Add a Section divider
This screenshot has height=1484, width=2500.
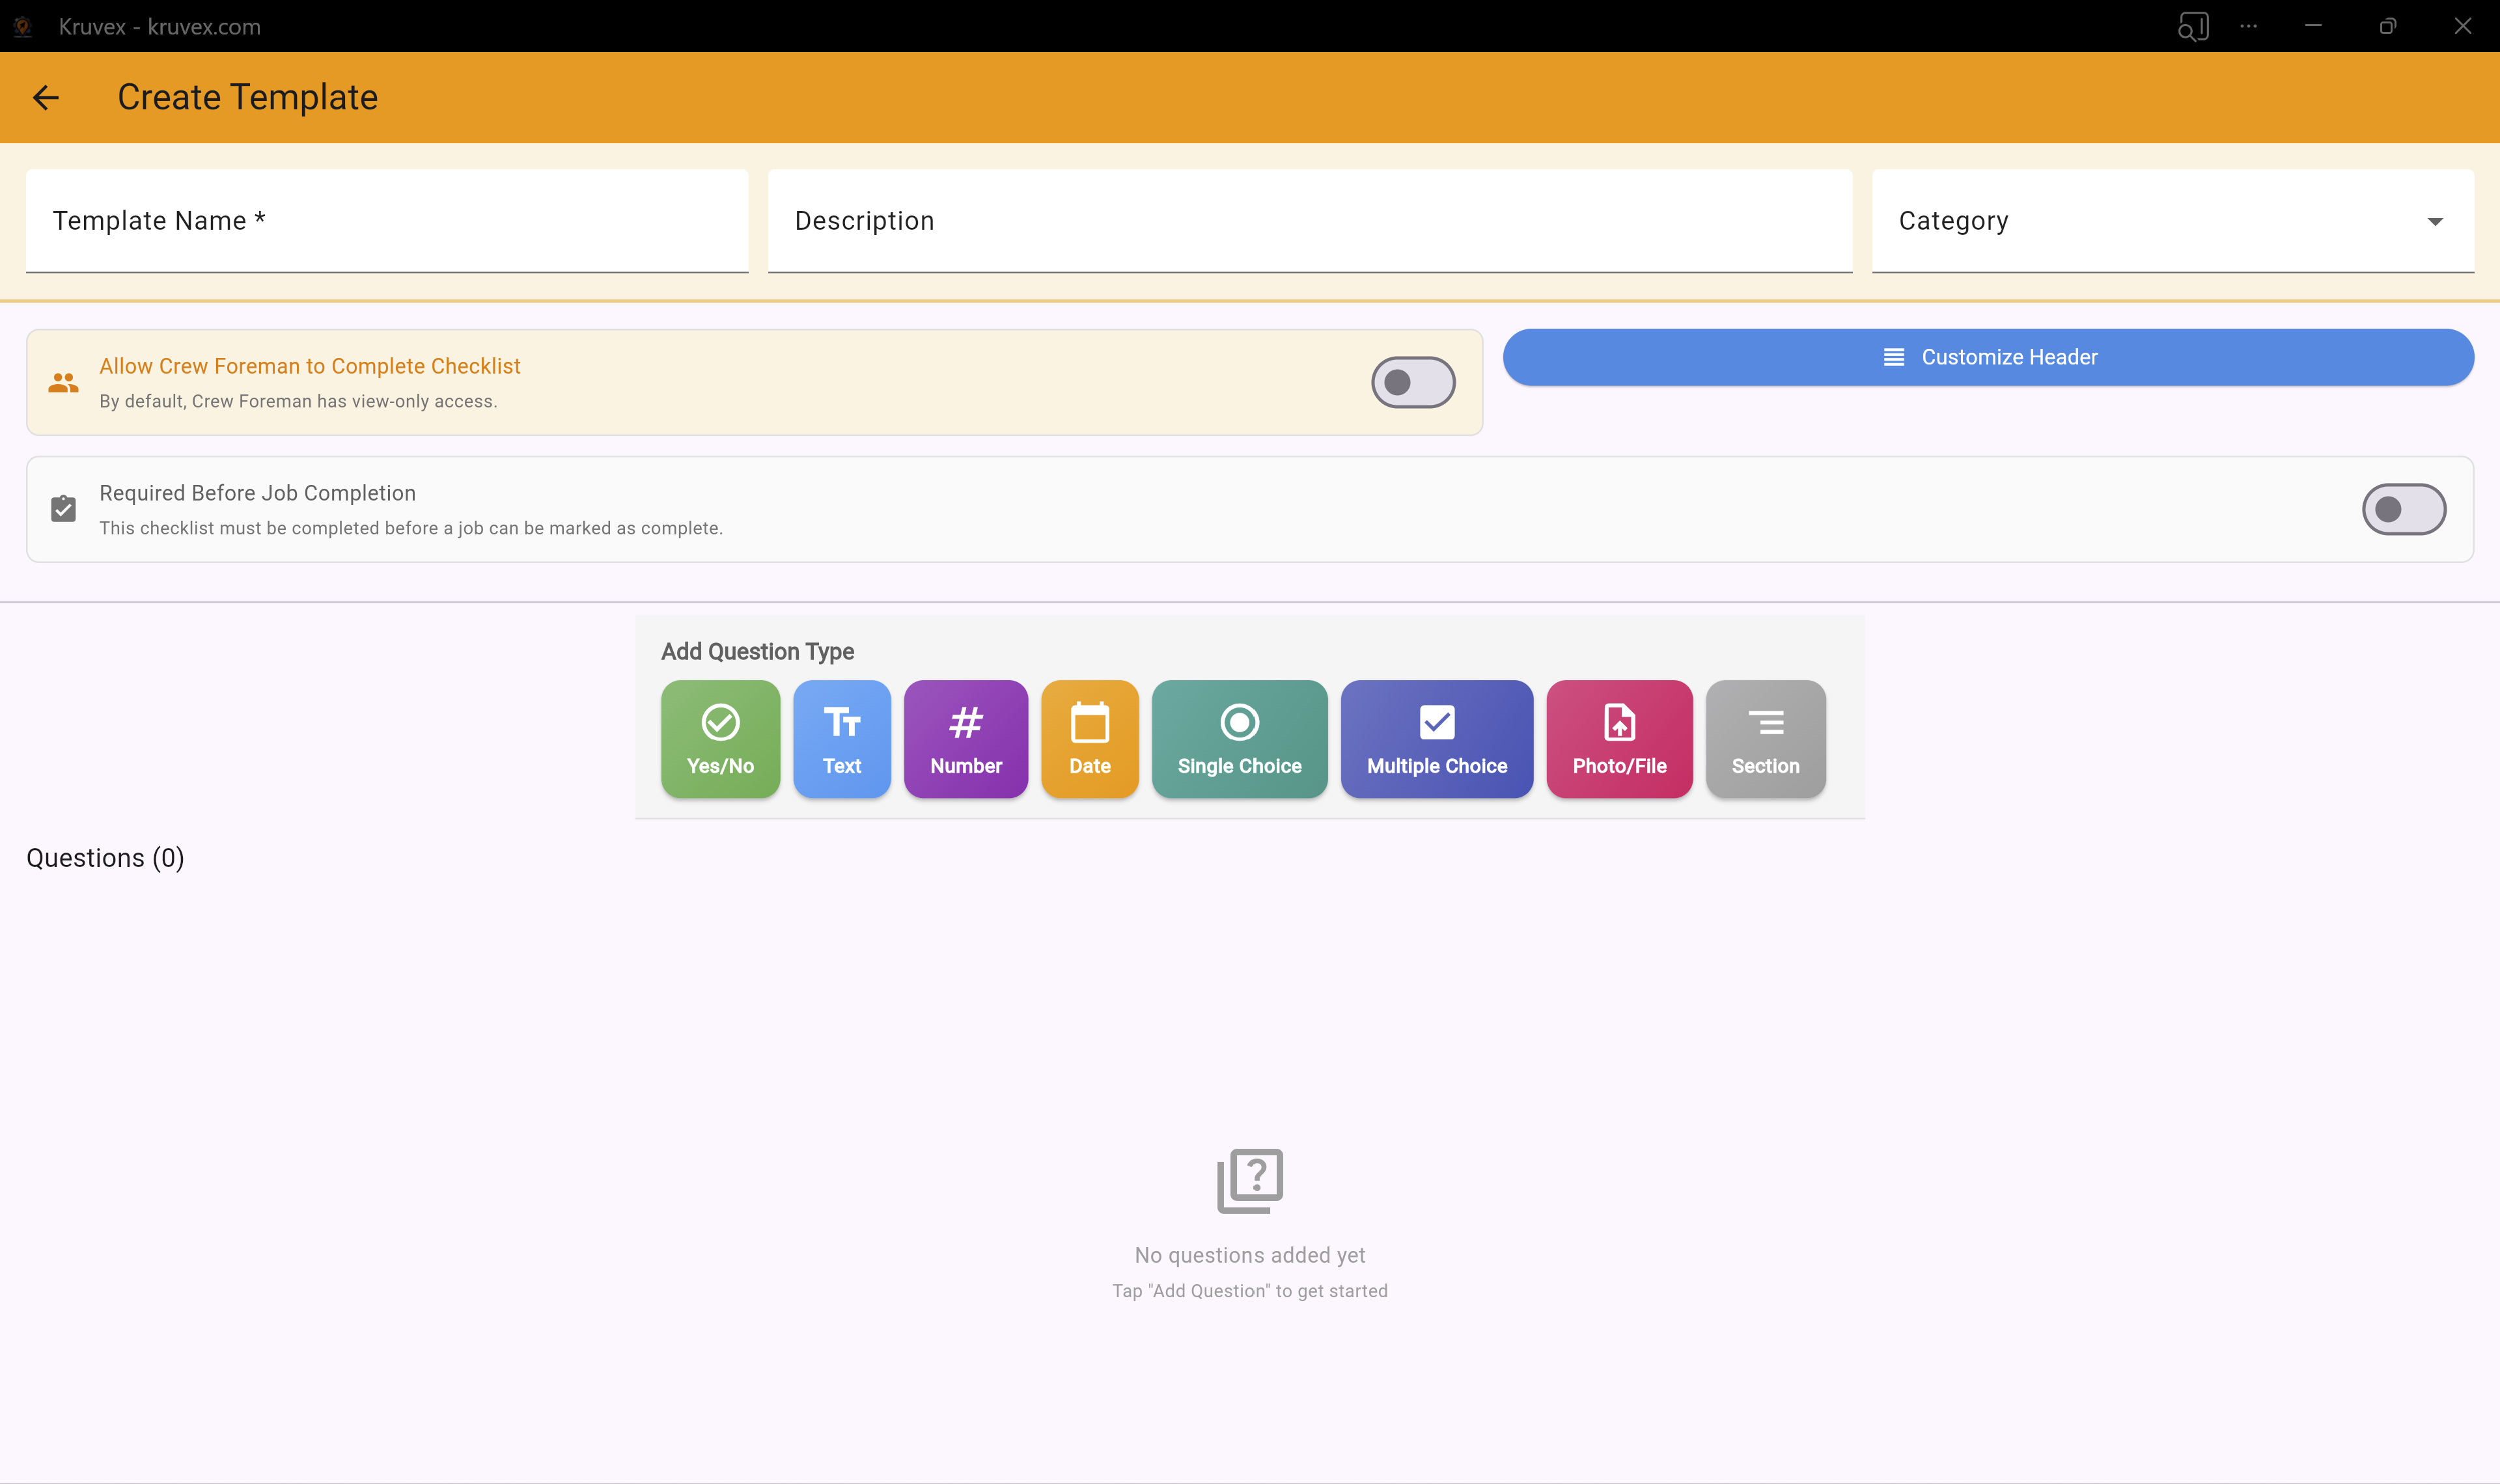1765,739
